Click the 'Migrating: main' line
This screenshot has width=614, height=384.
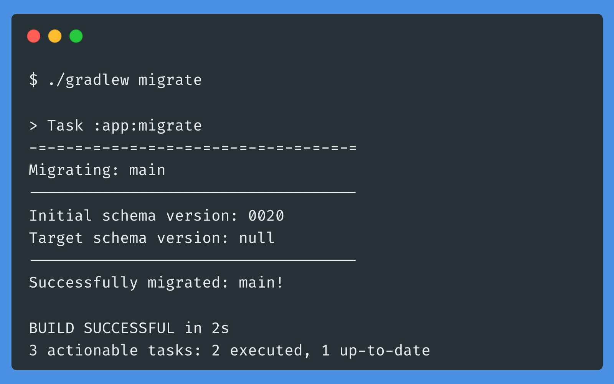click(x=97, y=170)
